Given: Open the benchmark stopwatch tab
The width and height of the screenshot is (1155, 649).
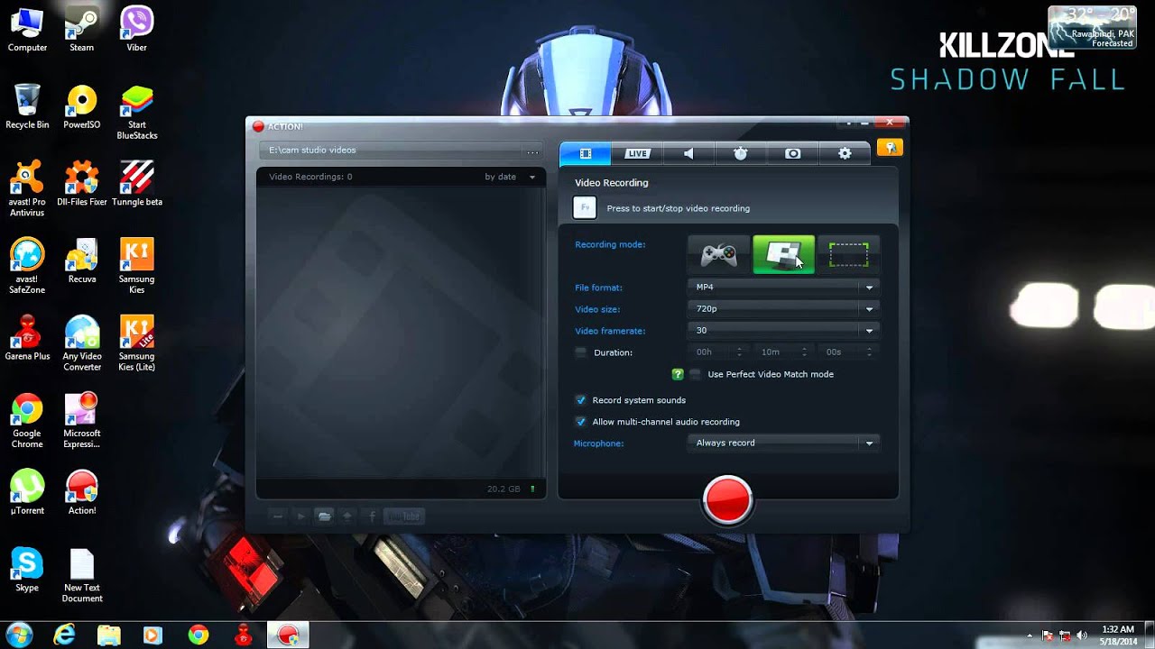Looking at the screenshot, I should (741, 154).
